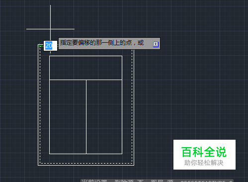Screen dimensions: 248x182
Task: Click the prompt text 指定要偏移的那一侧上的点，或
Action: (x=102, y=43)
